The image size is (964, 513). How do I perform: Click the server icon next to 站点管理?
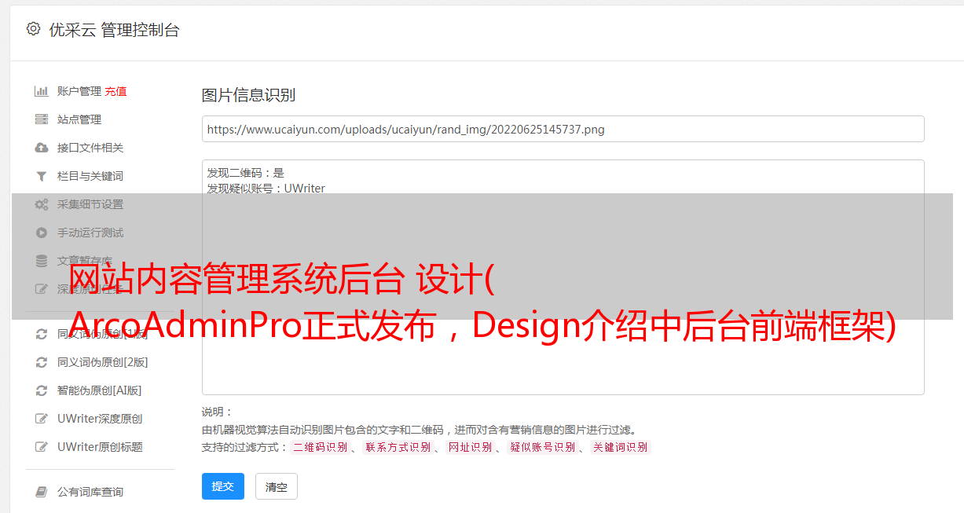tap(42, 119)
